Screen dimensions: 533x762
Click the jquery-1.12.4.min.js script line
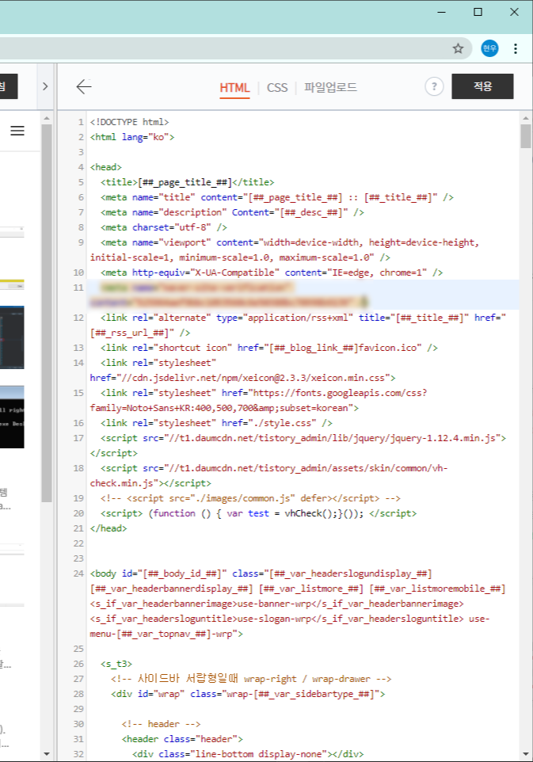303,438
